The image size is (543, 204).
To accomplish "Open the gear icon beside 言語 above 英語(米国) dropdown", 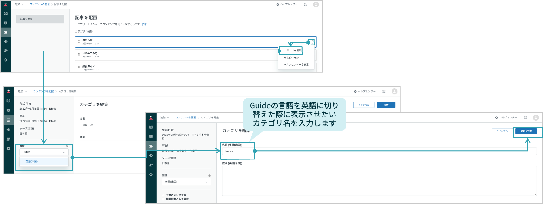I will point(209,175).
